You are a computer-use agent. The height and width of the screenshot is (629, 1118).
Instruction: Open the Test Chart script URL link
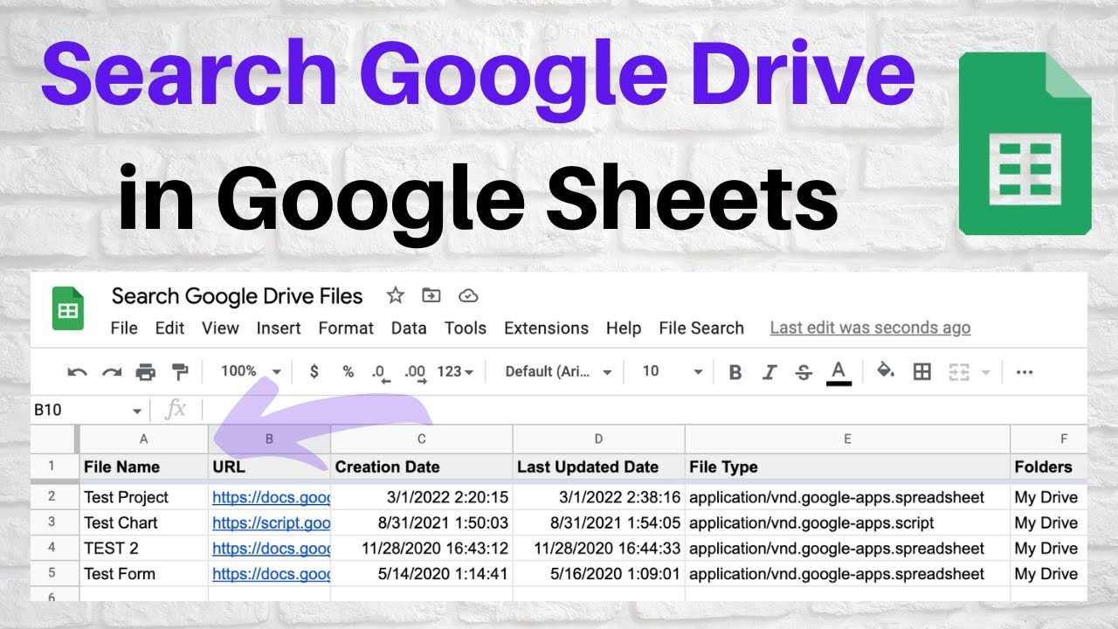point(271,522)
